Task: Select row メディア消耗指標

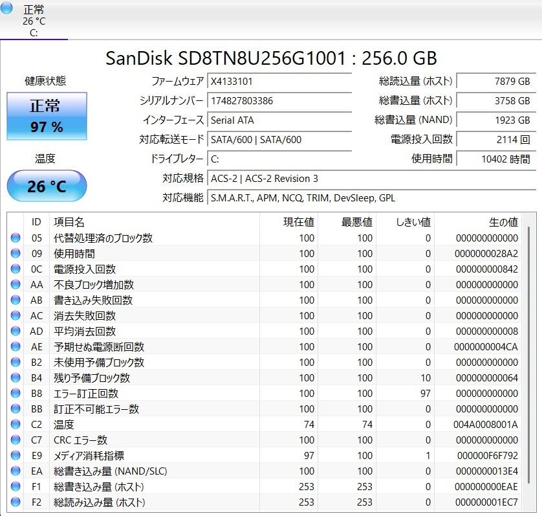Action: tap(265, 455)
